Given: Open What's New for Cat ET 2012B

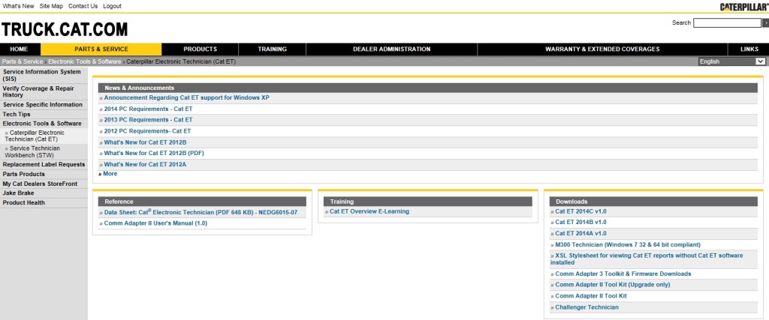Looking at the screenshot, I should pyautogui.click(x=145, y=142).
